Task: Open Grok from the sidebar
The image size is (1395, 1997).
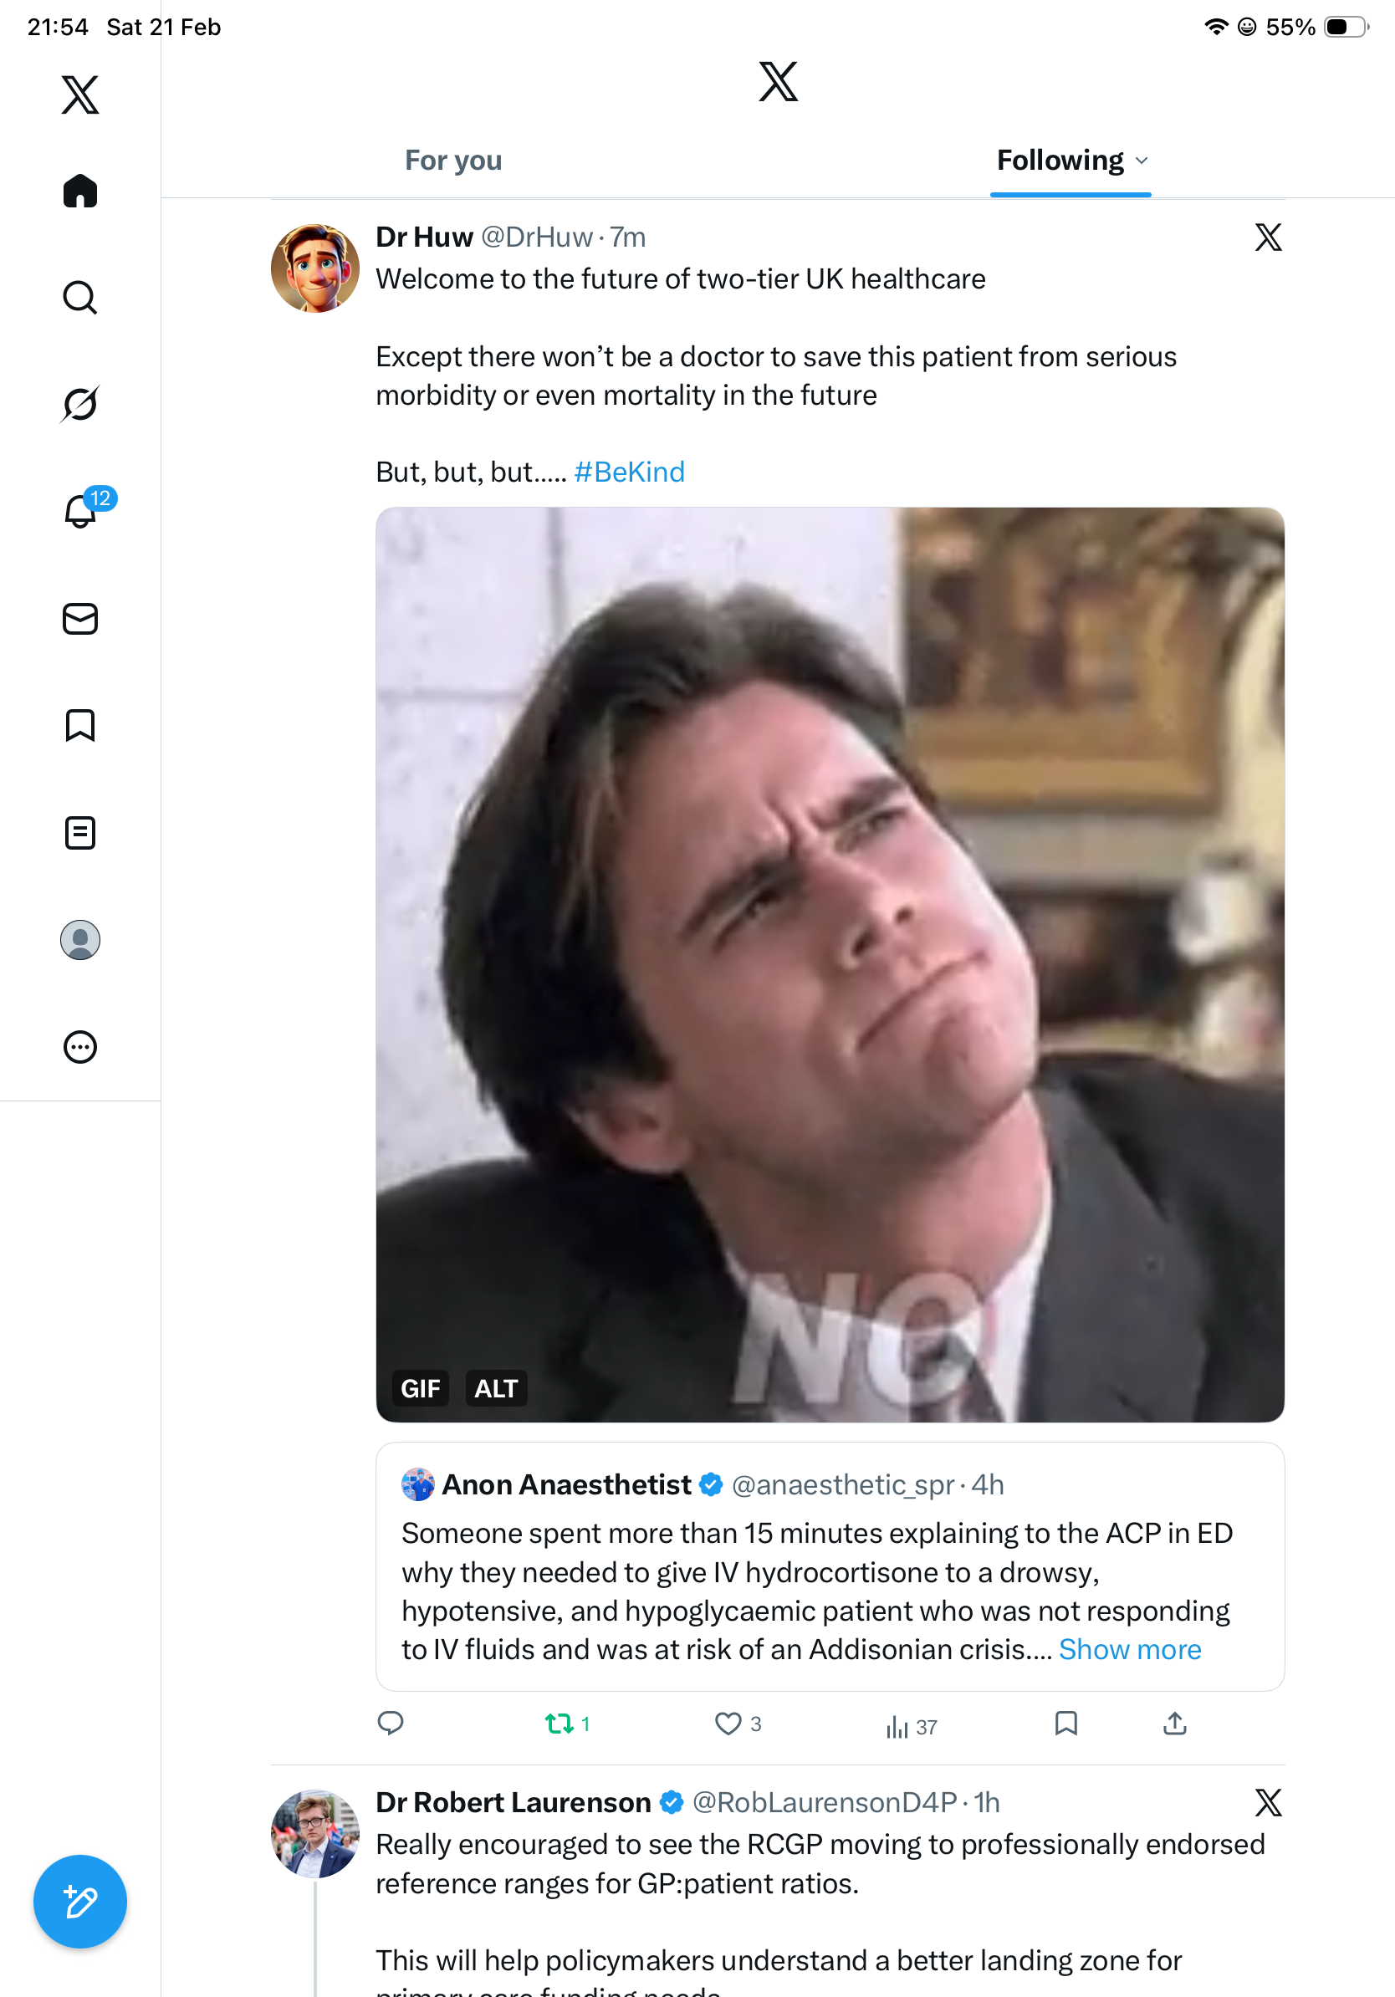Action: (80, 404)
